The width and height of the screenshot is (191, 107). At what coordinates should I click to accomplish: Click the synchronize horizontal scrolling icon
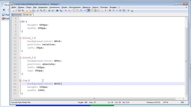[x=77, y=11]
